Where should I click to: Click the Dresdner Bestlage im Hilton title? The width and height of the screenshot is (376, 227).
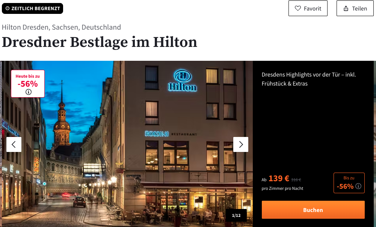[100, 42]
